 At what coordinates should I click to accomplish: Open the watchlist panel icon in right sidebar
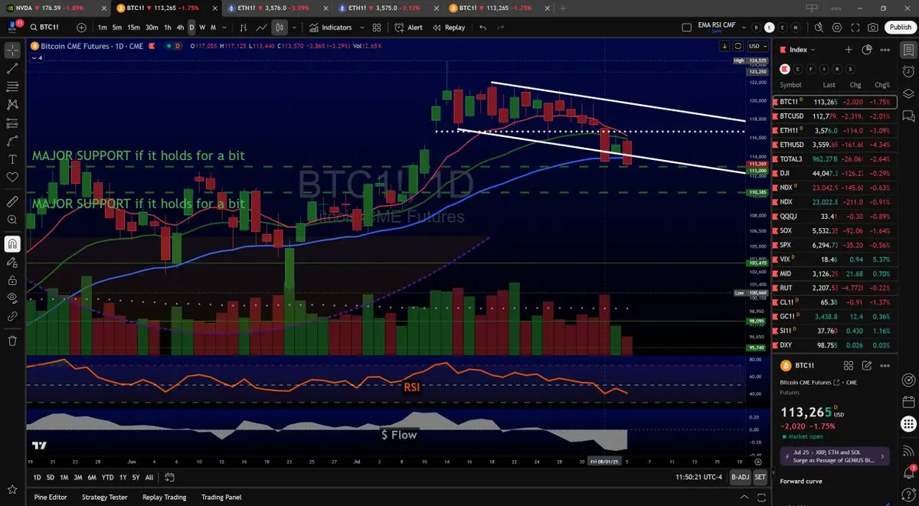(x=908, y=49)
